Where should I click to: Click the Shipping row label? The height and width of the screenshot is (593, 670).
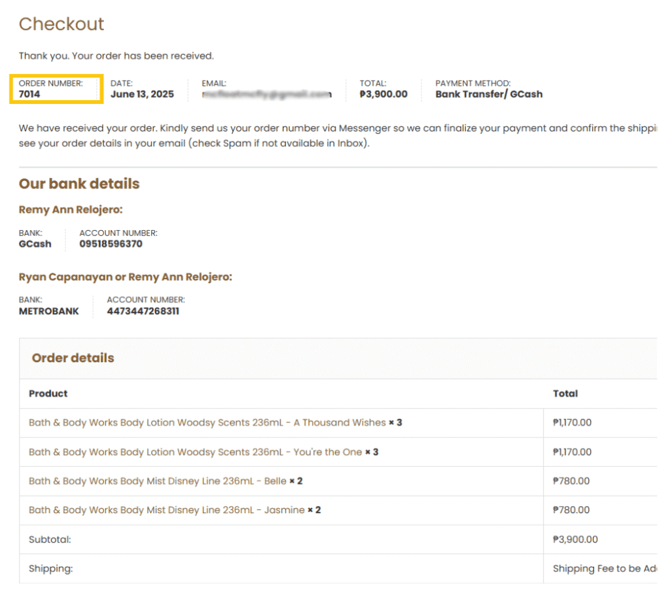tap(51, 569)
